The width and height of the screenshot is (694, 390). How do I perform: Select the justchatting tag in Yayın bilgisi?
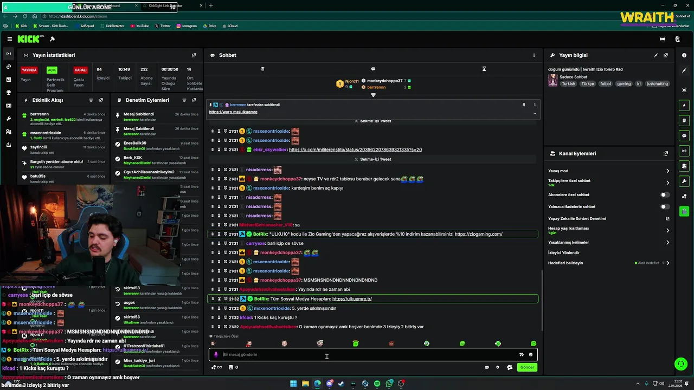click(658, 84)
